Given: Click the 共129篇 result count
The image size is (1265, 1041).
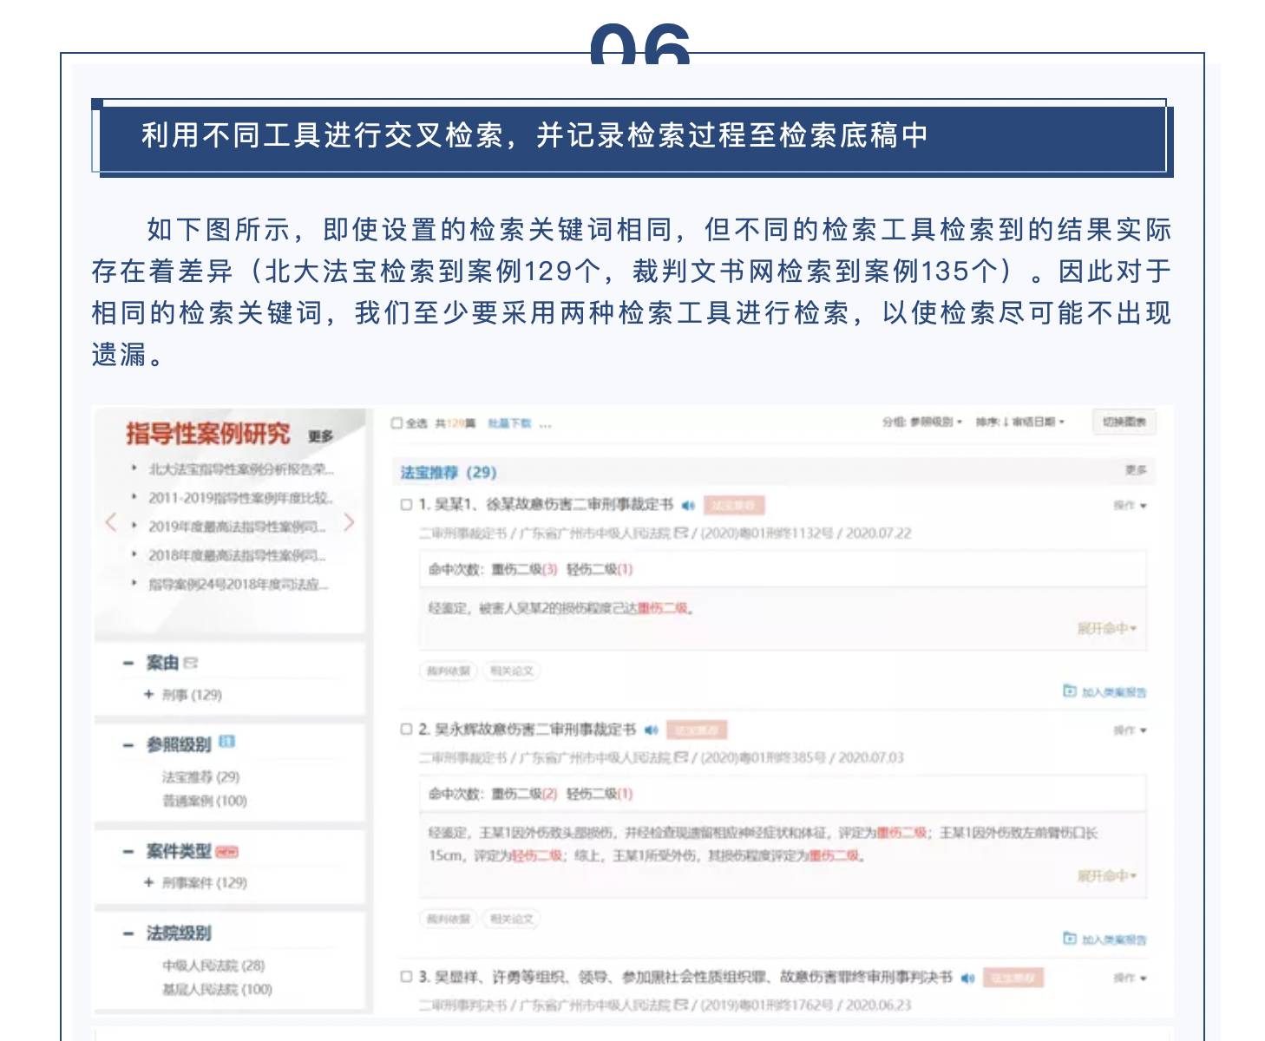Looking at the screenshot, I should [x=456, y=423].
